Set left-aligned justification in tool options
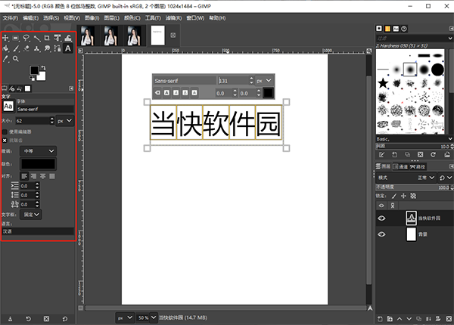The height and width of the screenshot is (325, 454). pos(24,176)
